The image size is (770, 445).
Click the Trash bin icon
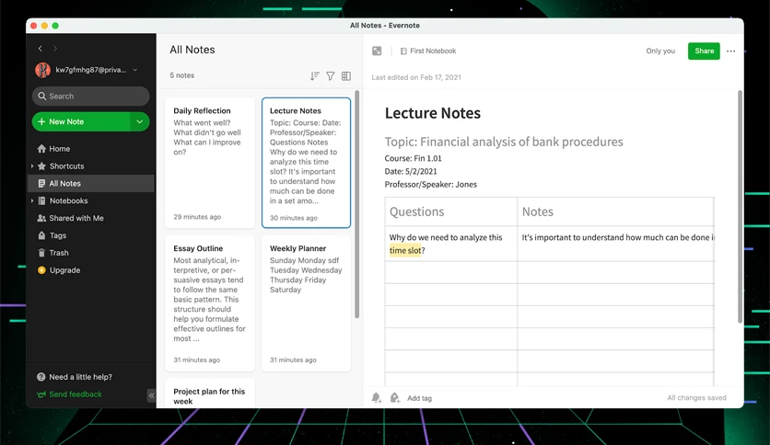coord(41,253)
